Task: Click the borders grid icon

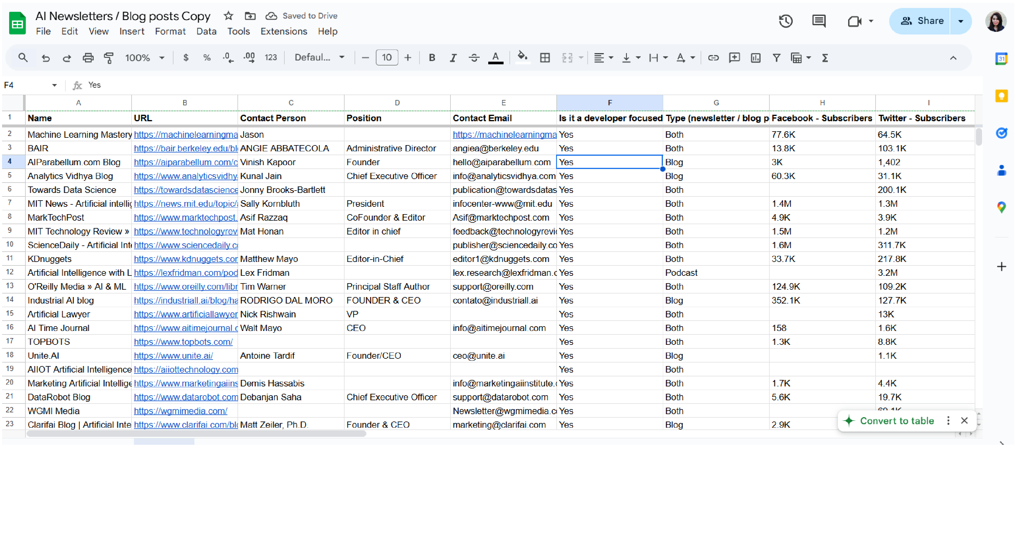Action: (x=545, y=58)
